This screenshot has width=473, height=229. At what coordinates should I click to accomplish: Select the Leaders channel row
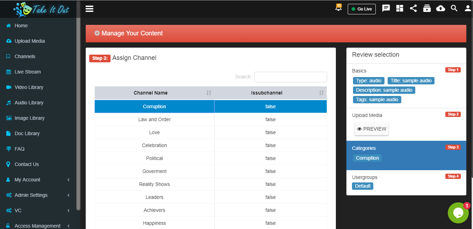coord(211,197)
